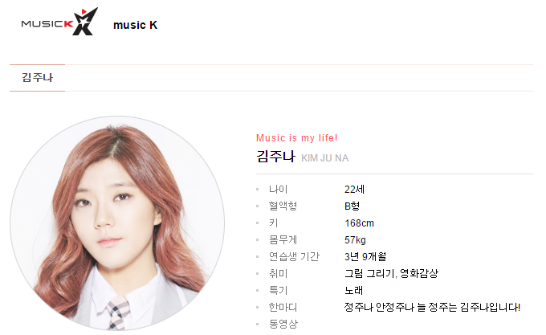
Task: Click the 김주나 name heading
Action: (x=275, y=157)
